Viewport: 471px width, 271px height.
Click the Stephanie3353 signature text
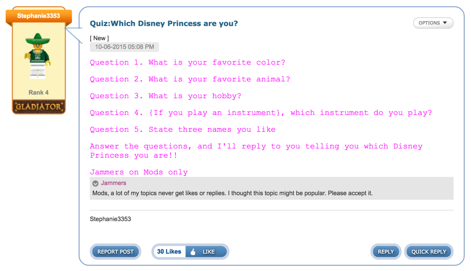click(111, 219)
